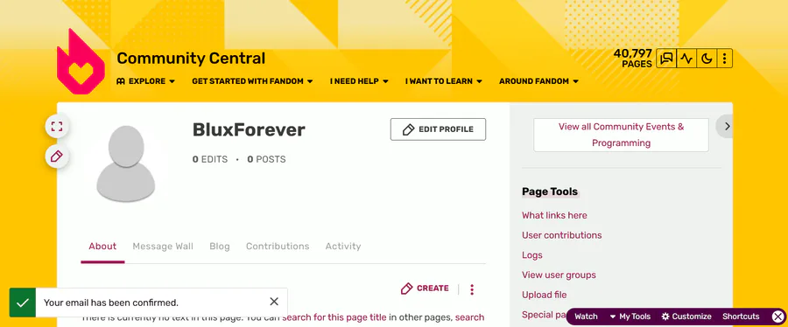788x327 pixels.
Task: Open the Recent activity pulse icon
Action: pyautogui.click(x=686, y=59)
